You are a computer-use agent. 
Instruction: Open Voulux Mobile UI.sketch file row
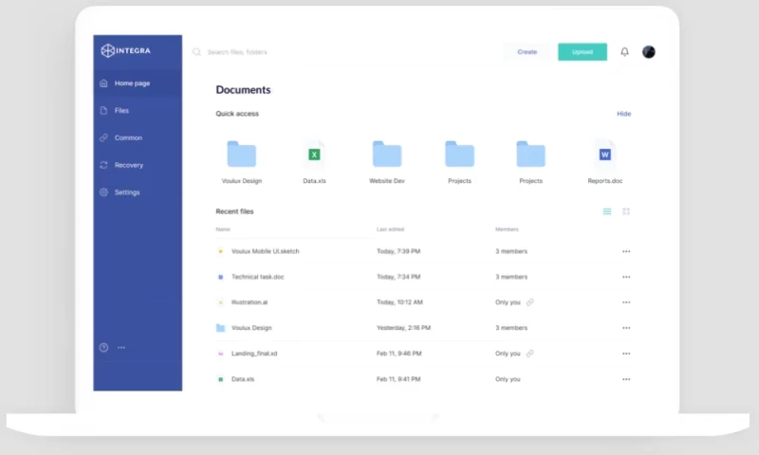click(x=423, y=251)
